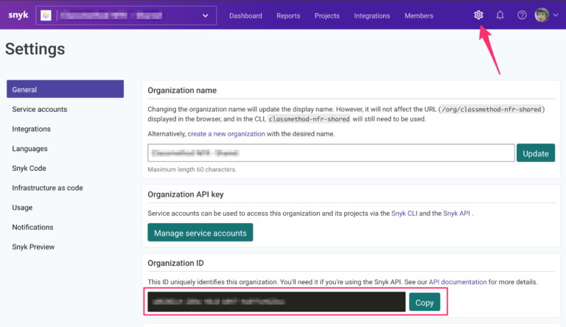The width and height of the screenshot is (566, 327).
Task: Click the user avatar picture
Action: tap(542, 15)
